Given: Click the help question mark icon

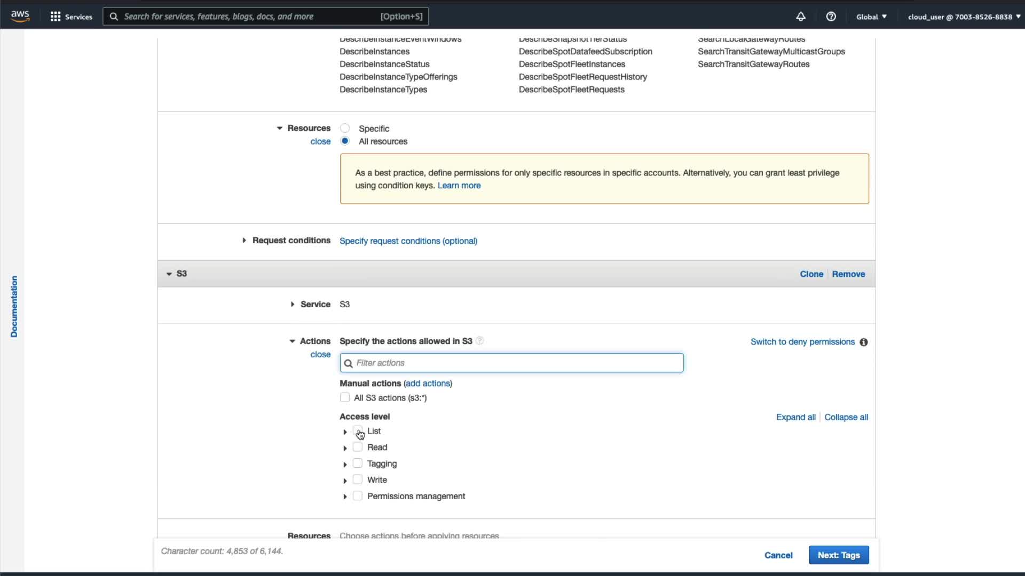Looking at the screenshot, I should (831, 17).
